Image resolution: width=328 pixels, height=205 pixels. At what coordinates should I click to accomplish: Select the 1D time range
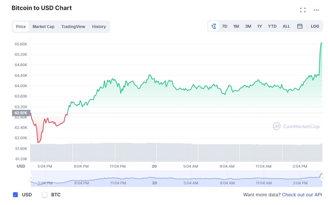pyautogui.click(x=213, y=26)
